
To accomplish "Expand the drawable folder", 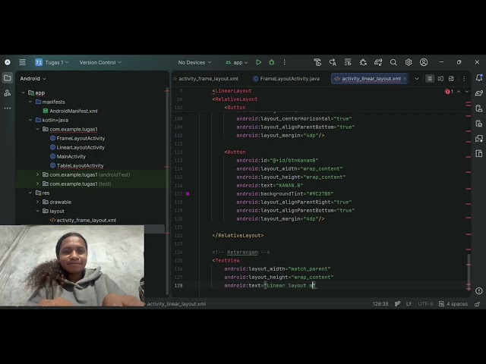I will (37, 202).
